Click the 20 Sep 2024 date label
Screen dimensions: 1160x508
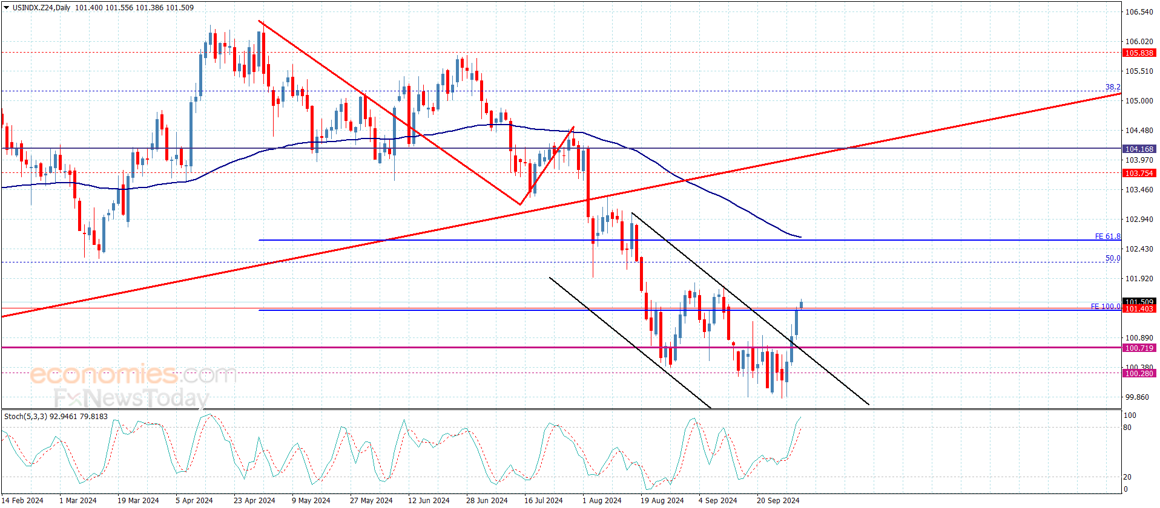(x=778, y=500)
